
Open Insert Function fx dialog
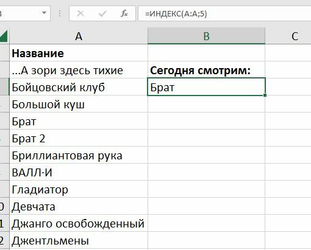tap(124, 13)
